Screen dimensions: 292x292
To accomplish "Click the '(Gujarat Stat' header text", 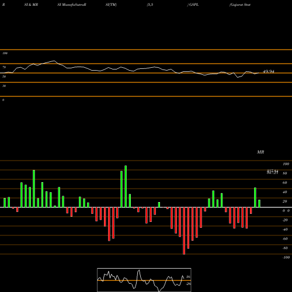I will click(240, 5).
